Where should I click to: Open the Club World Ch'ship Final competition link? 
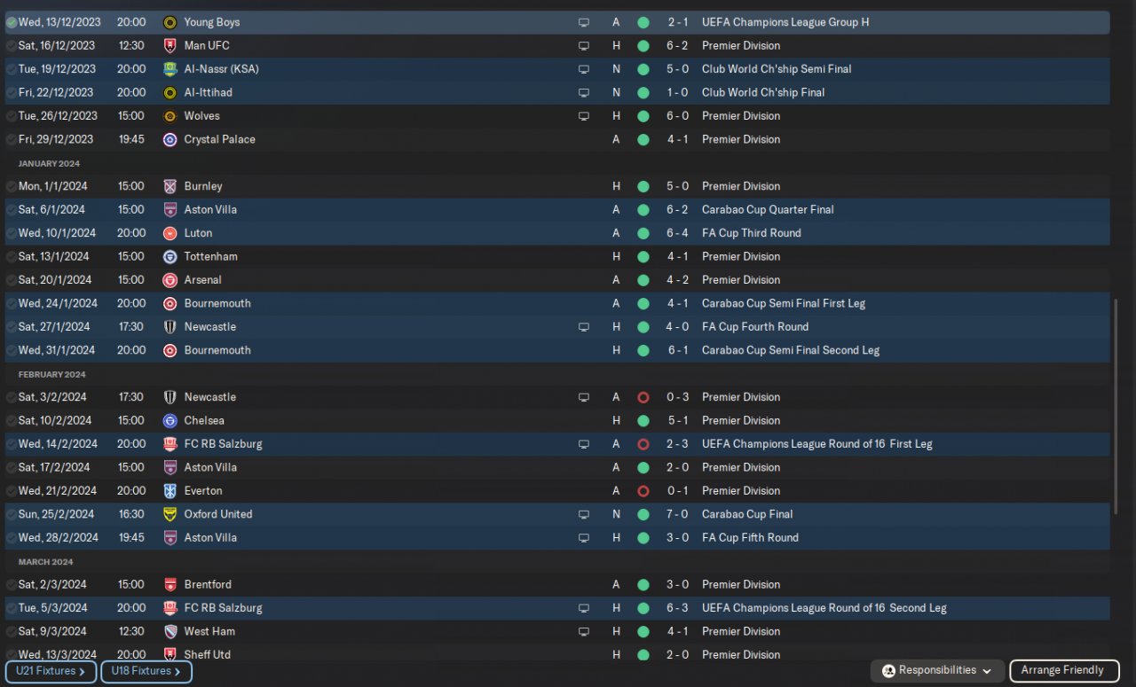point(762,93)
